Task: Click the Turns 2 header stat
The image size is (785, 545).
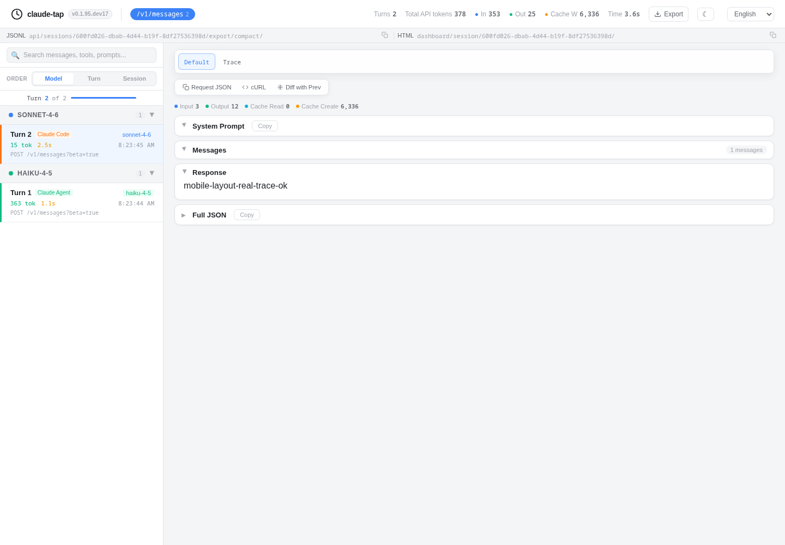Action: [385, 14]
